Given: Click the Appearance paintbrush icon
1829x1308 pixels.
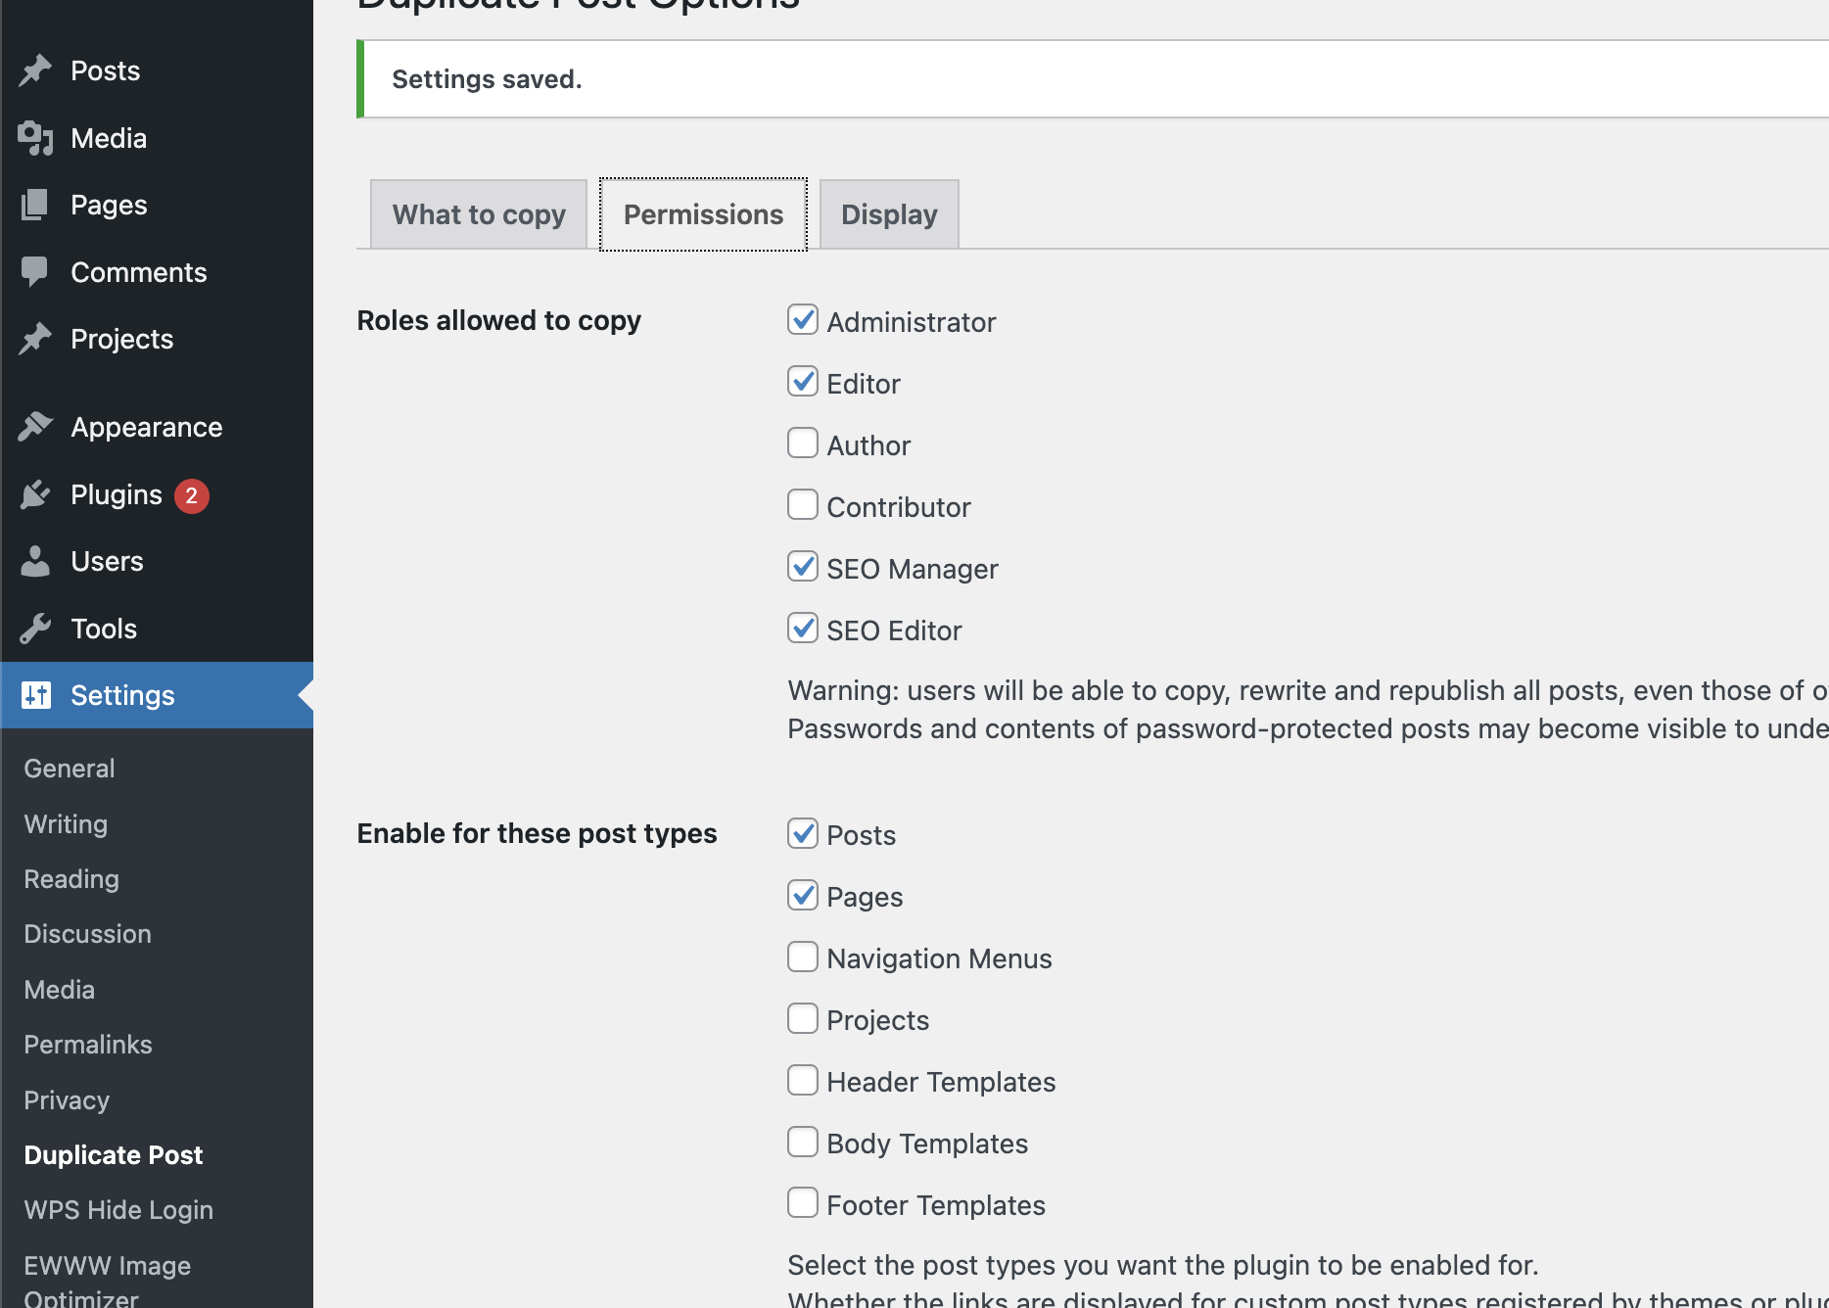Looking at the screenshot, I should pos(35,427).
